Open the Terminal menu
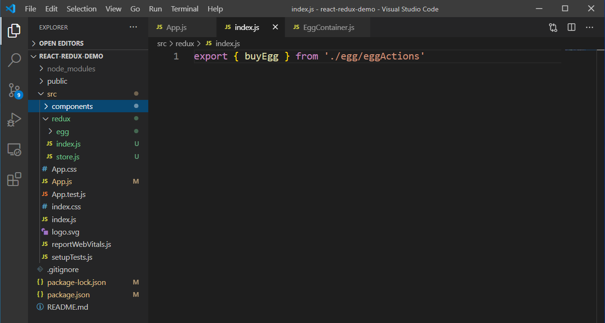605x323 pixels. pyautogui.click(x=185, y=9)
